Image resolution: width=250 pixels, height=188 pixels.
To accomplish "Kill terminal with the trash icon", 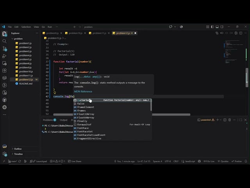I will pos(230,120).
